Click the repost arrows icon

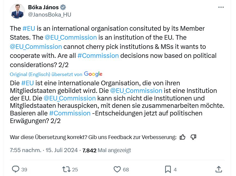click(66, 169)
